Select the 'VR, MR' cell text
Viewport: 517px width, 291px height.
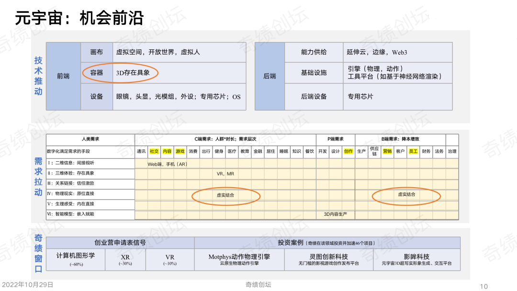point(225,174)
